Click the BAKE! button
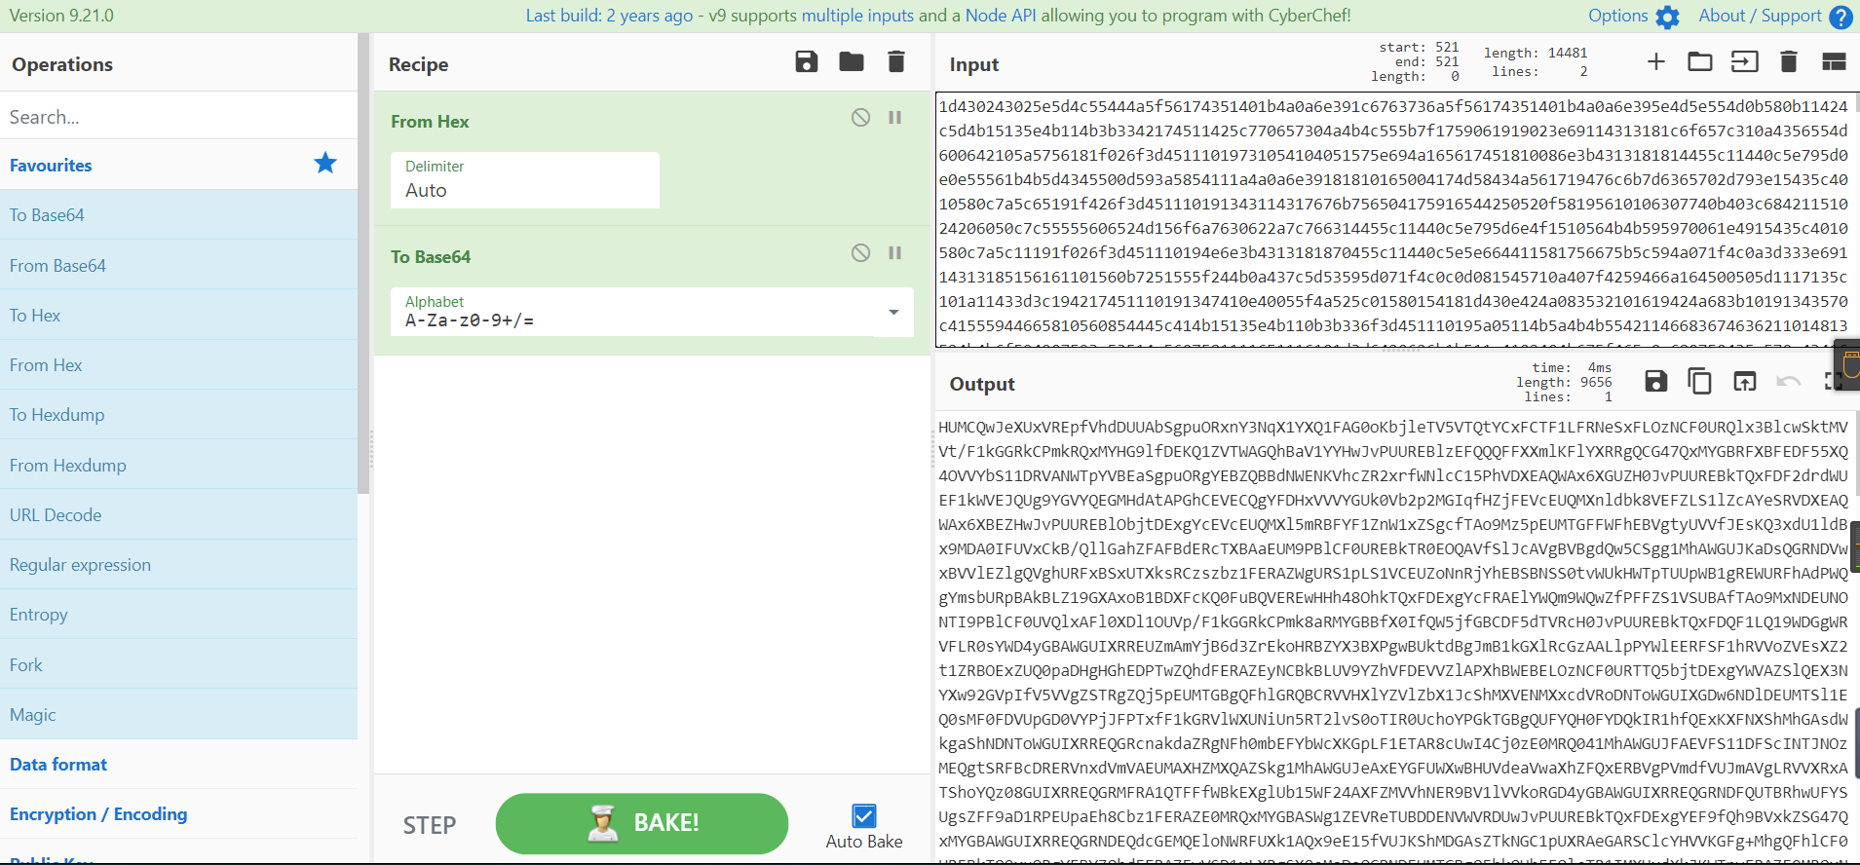Image resolution: width=1860 pixels, height=865 pixels. coord(641,823)
